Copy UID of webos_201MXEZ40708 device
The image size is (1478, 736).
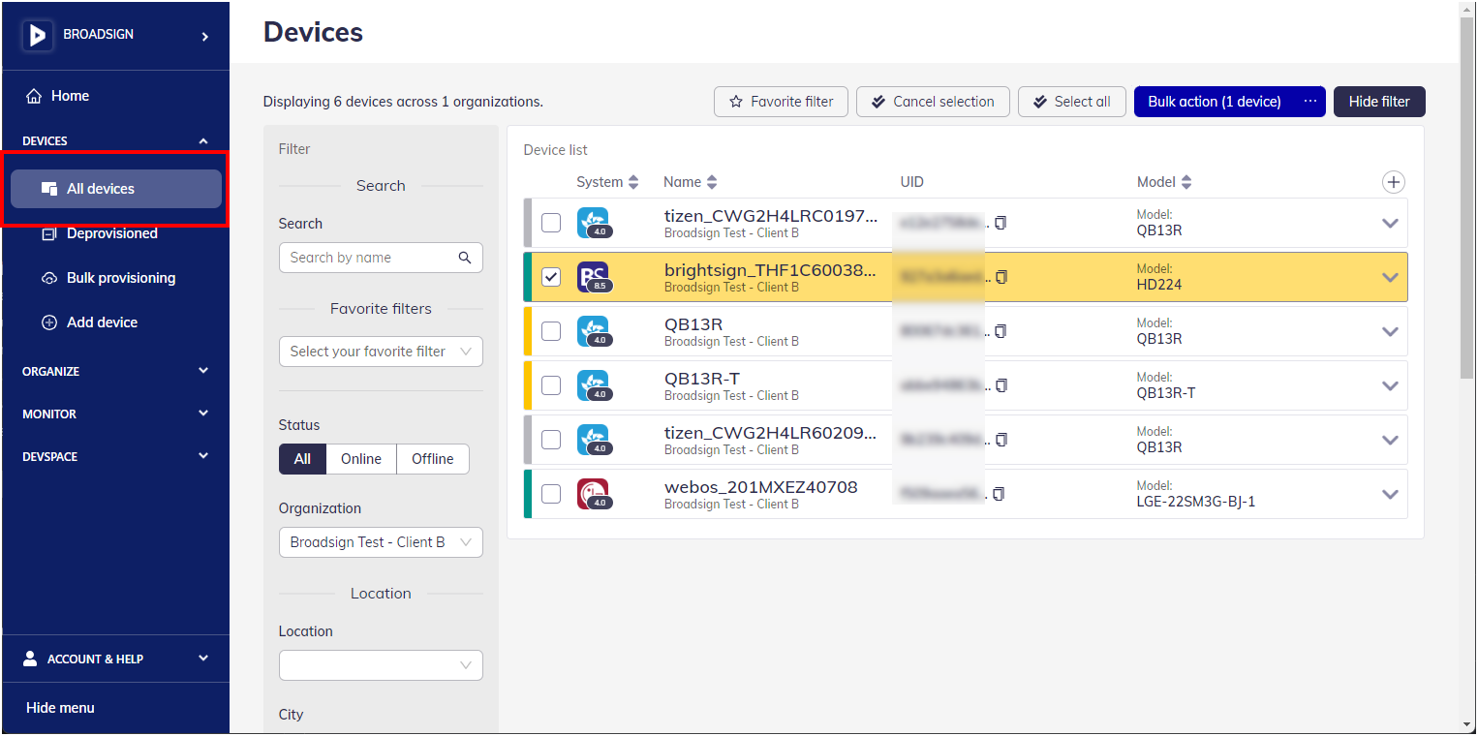999,494
